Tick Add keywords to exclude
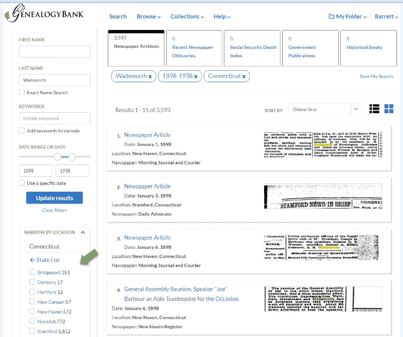Viewport: 403px width, 337px height. [22, 131]
